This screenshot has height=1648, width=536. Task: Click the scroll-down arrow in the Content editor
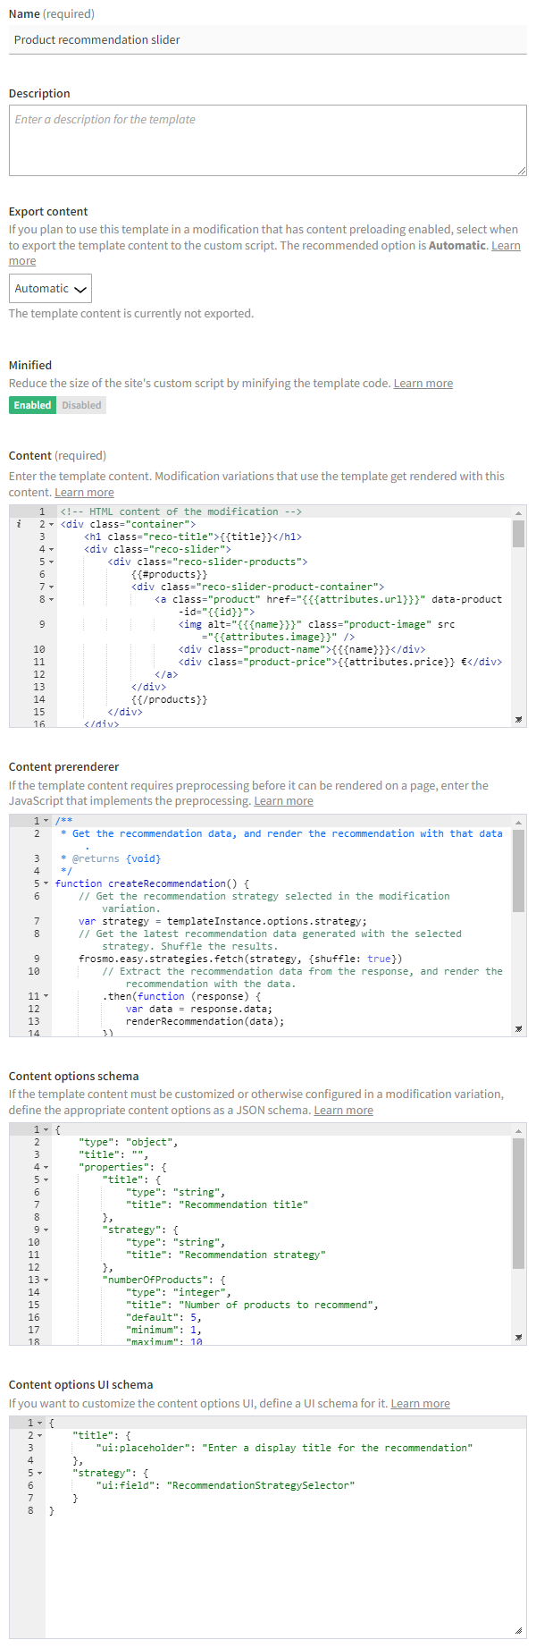click(x=518, y=719)
